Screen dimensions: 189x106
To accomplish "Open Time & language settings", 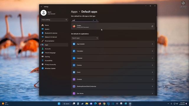I will pyautogui.click(x=54, y=53).
